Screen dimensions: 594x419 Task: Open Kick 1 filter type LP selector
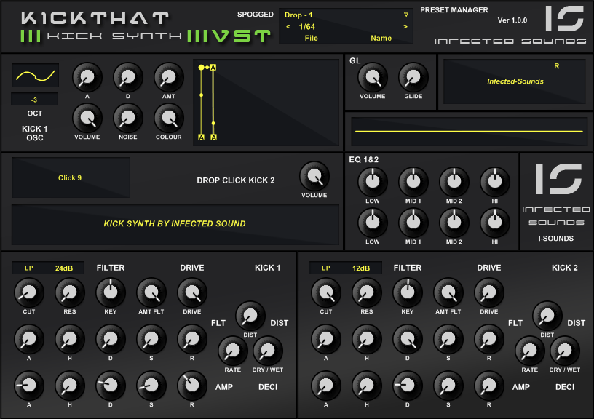tap(29, 268)
